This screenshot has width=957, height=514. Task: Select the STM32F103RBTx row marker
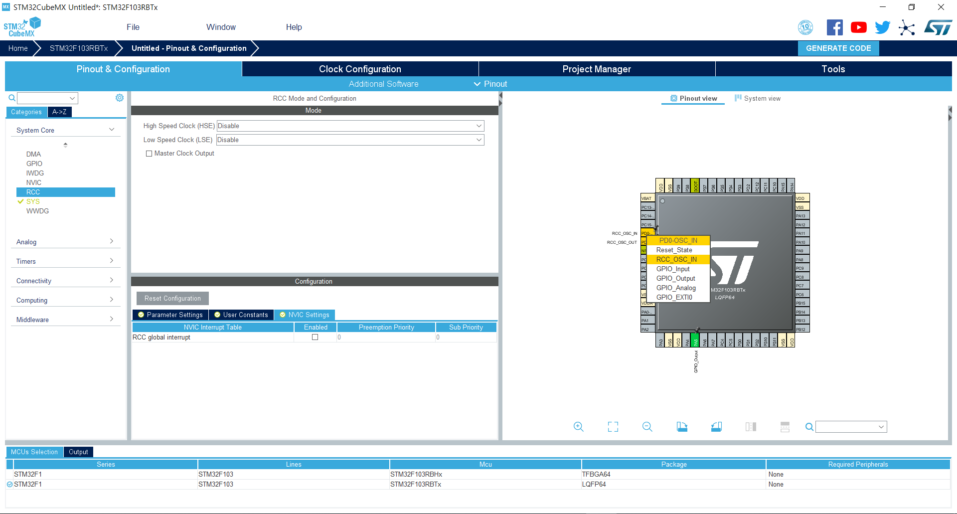point(10,484)
